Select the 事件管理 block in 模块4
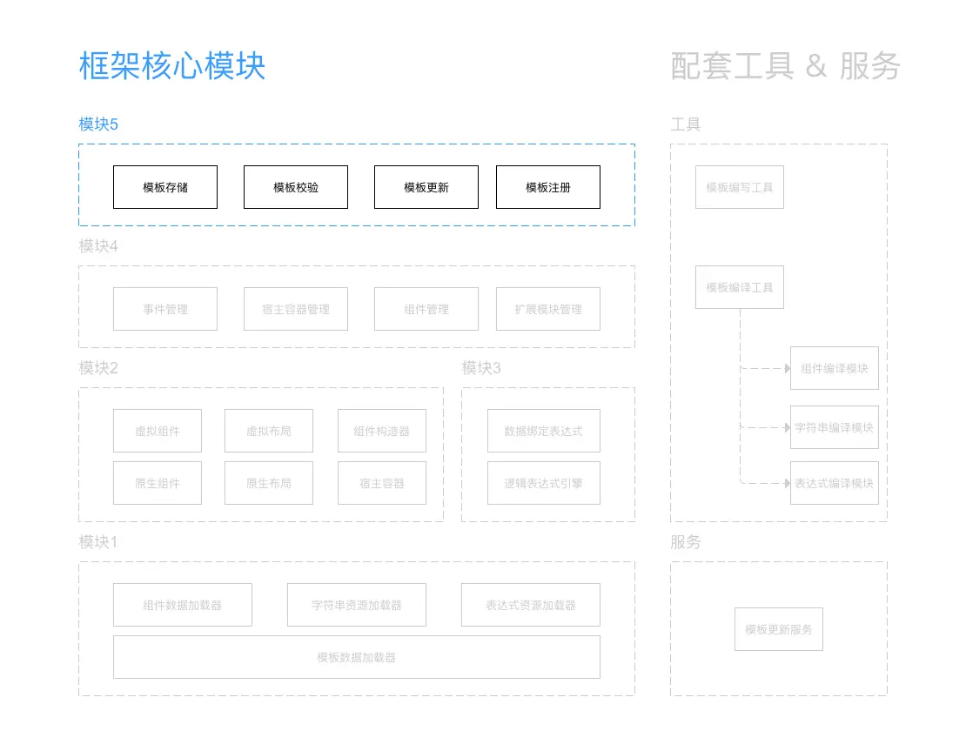The width and height of the screenshot is (966, 731). [165, 308]
